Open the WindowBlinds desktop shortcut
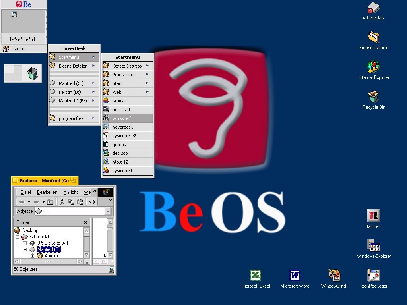The image size is (407, 305). point(334,276)
